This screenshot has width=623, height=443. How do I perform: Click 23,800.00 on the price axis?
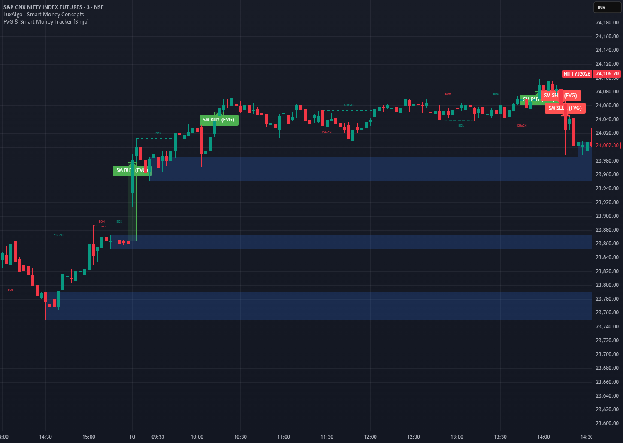607,285
